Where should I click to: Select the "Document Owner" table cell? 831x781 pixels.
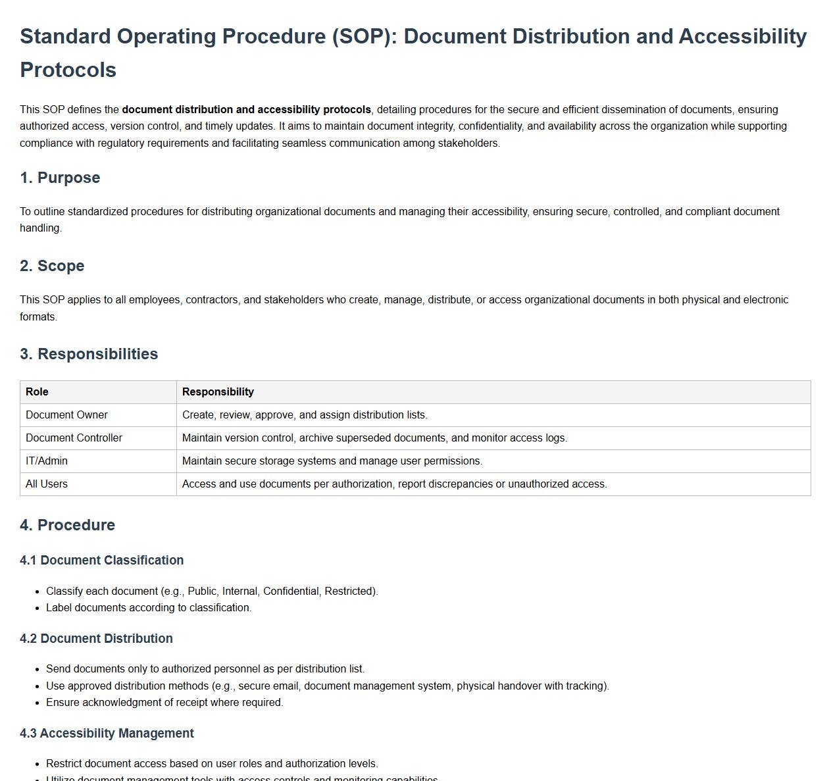66,415
